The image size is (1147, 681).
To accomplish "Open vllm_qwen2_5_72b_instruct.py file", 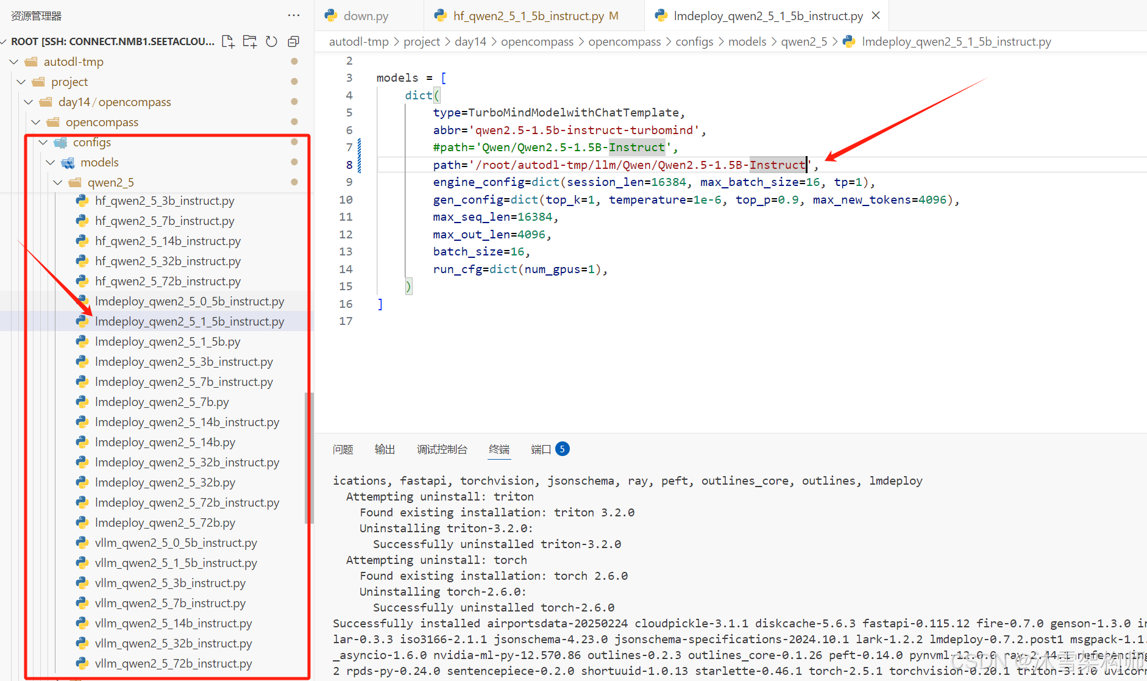I will click(x=174, y=663).
